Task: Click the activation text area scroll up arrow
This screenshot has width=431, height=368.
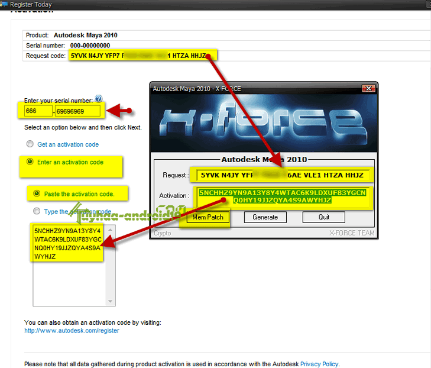Action: pyautogui.click(x=110, y=230)
